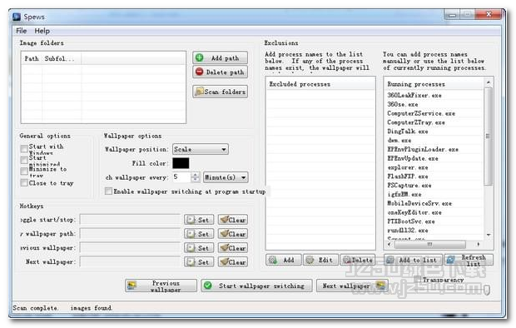
Task: Select EPEnvPluginLoader.exe process
Action: 423,149
